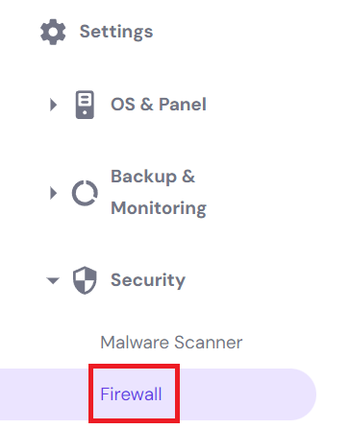
Task: Click the word Scanner under Security
Action: pos(209,343)
